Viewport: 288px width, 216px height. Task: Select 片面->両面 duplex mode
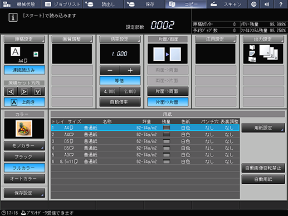168,91
